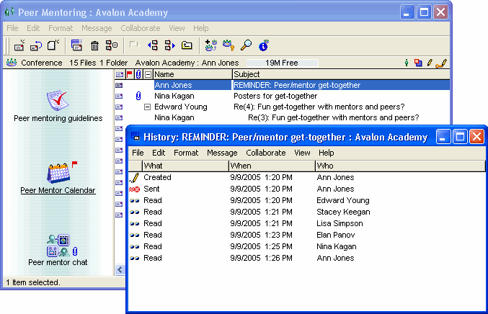488x314 pixels.
Task: Click the paperclip icon beside Nina Kagan
Action: [138, 96]
